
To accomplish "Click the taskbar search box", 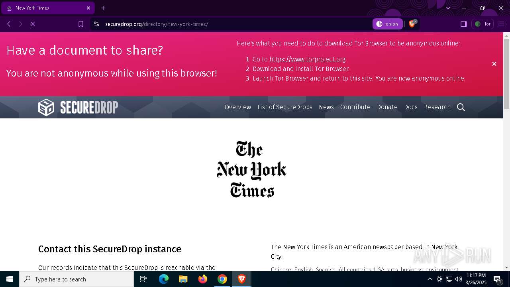I will point(76,279).
